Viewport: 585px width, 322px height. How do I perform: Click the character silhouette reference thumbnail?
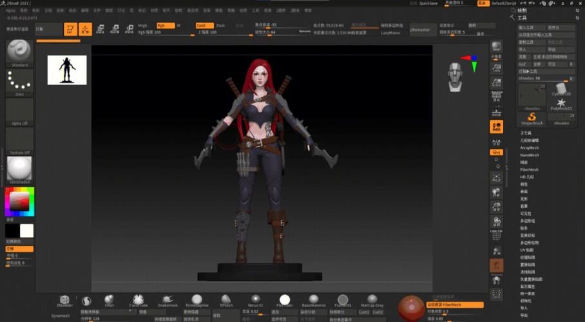click(x=67, y=70)
